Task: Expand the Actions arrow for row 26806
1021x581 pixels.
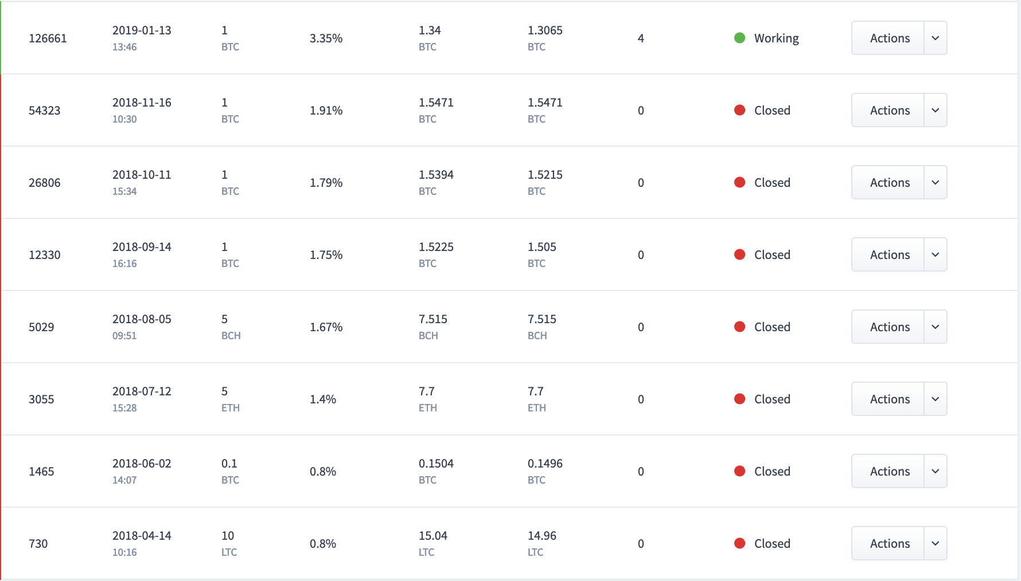Action: pos(936,182)
